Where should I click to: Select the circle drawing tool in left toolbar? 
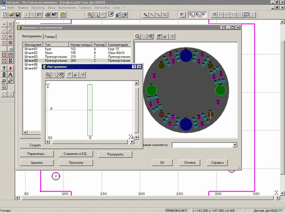click(x=4, y=37)
